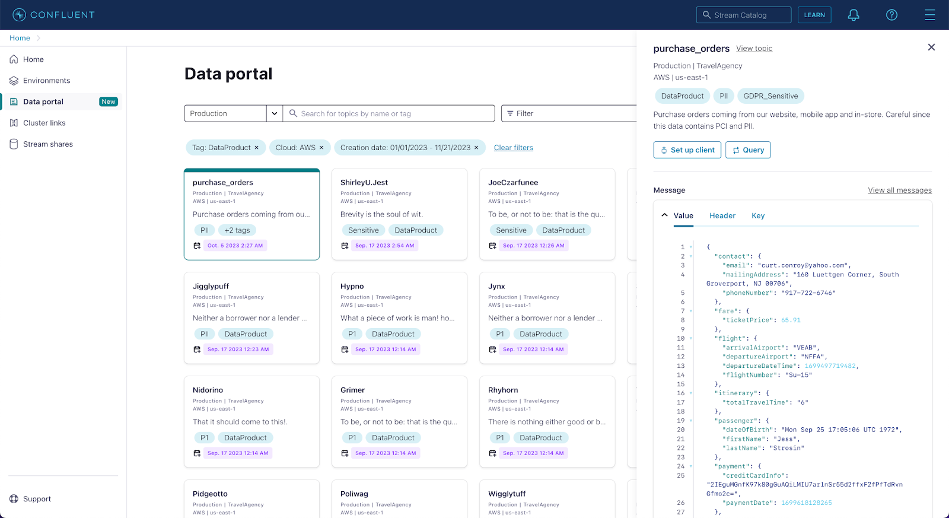This screenshot has height=518, width=949.
Task: Click the DataProduct tag in details panel
Action: (x=683, y=96)
